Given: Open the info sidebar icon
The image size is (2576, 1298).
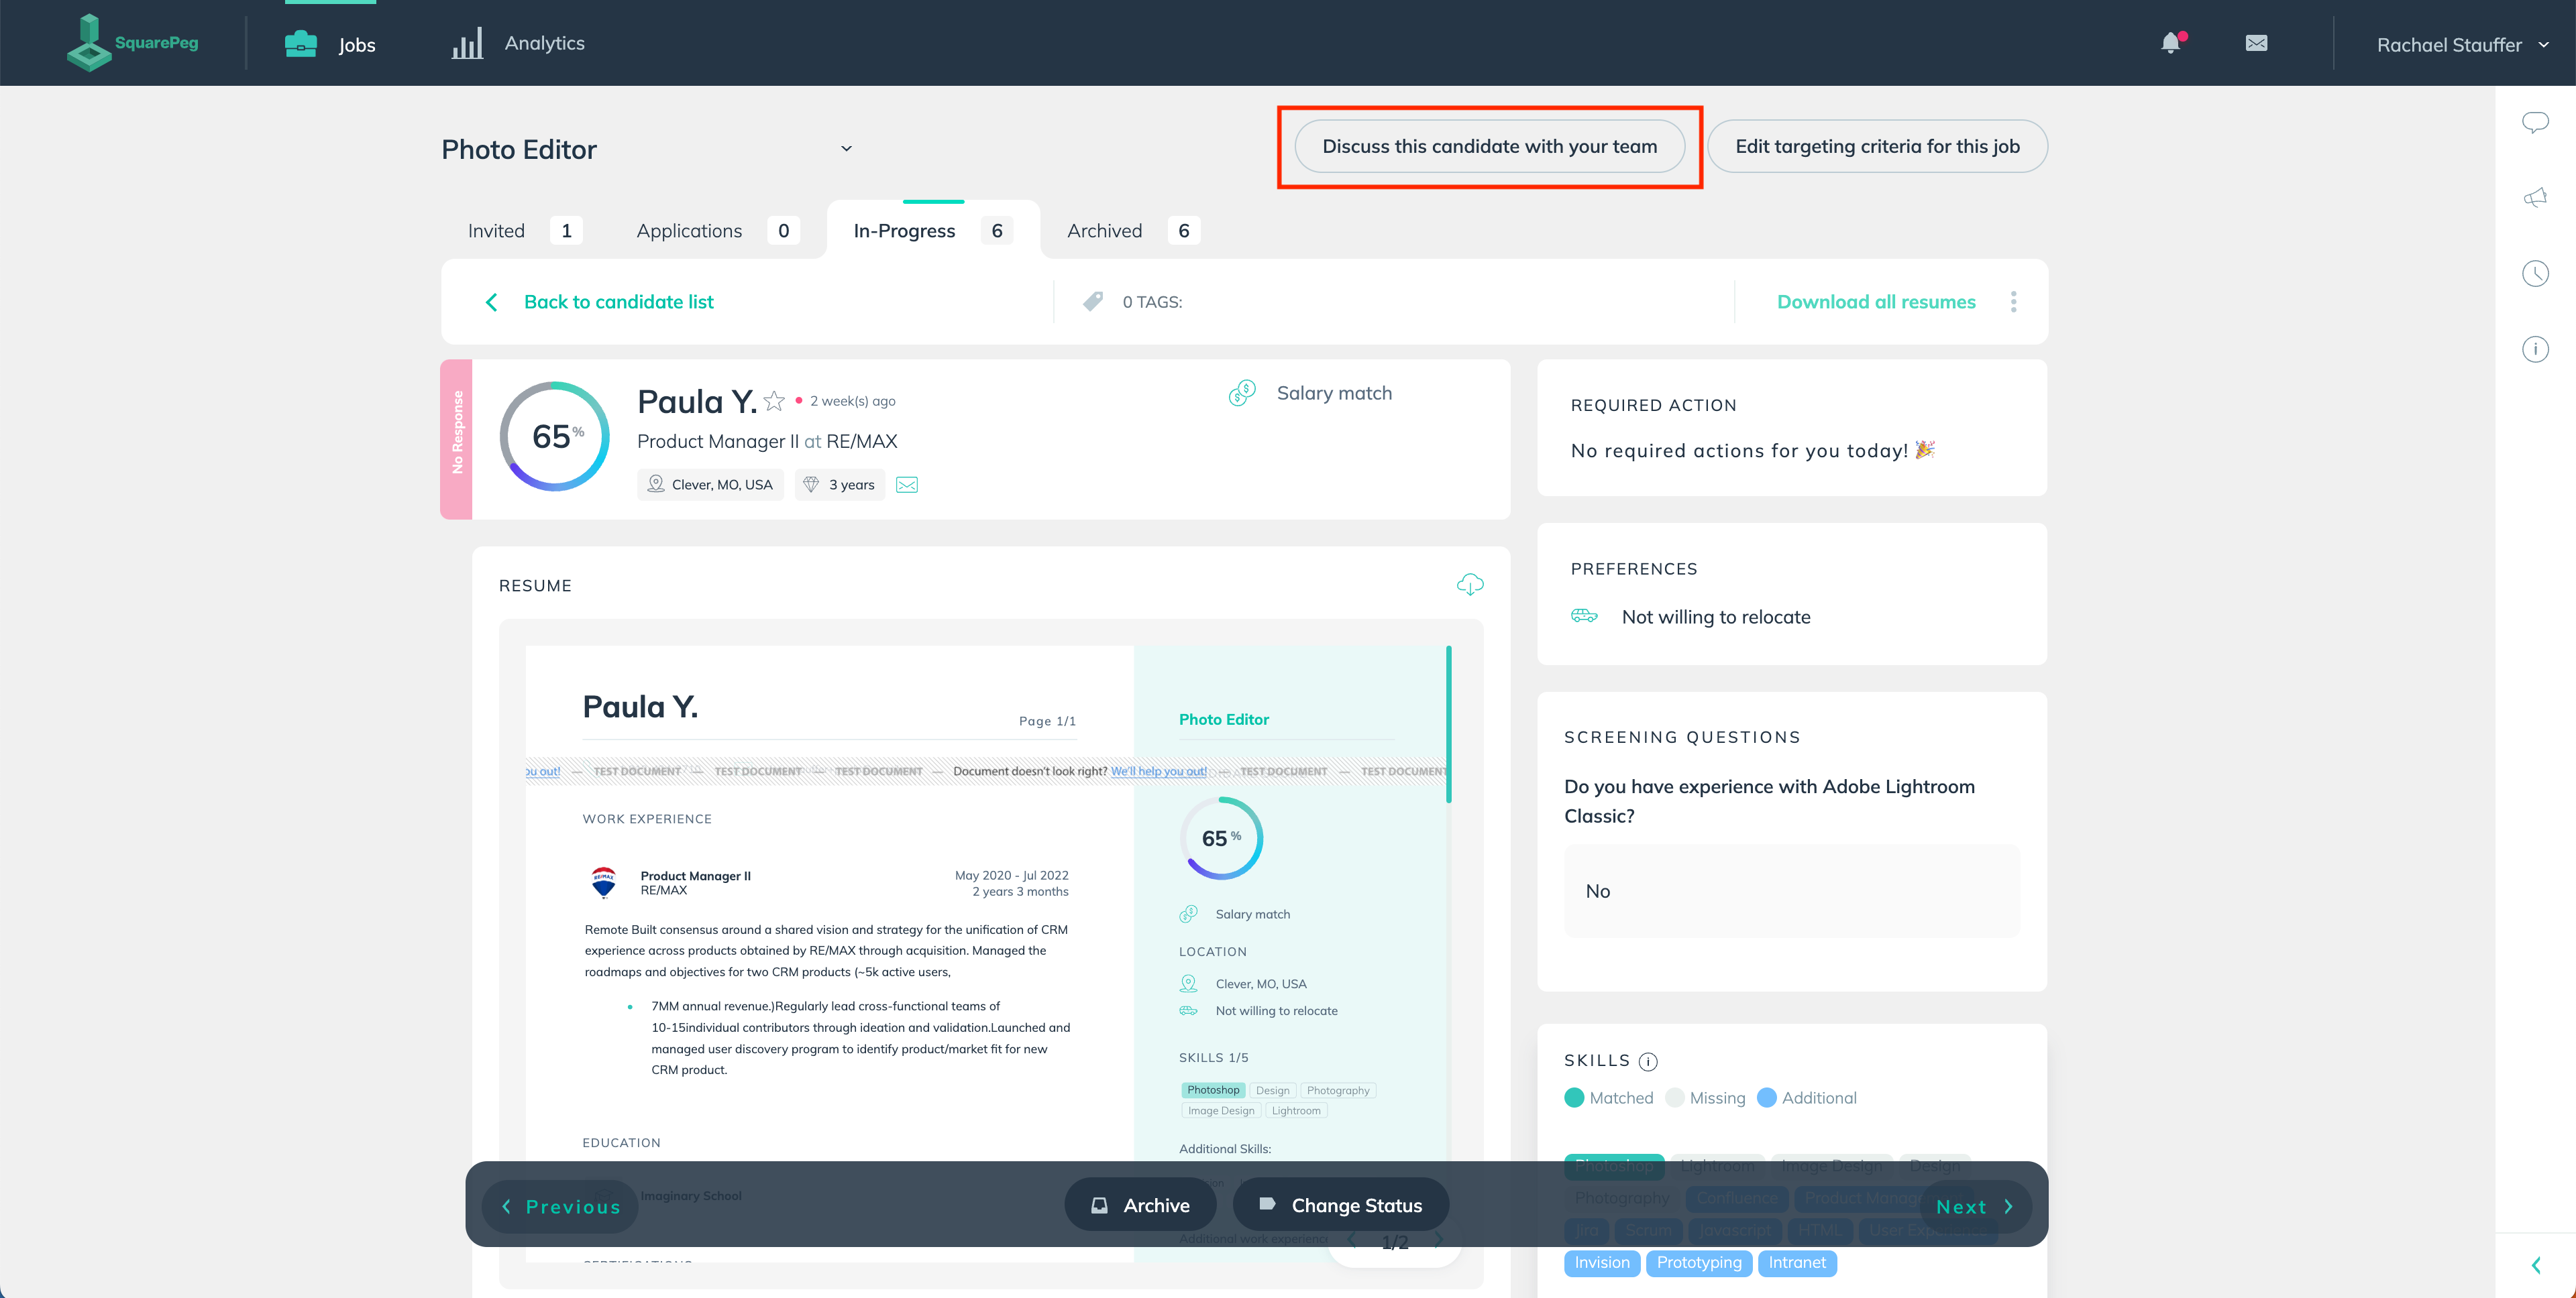Looking at the screenshot, I should coord(2535,349).
